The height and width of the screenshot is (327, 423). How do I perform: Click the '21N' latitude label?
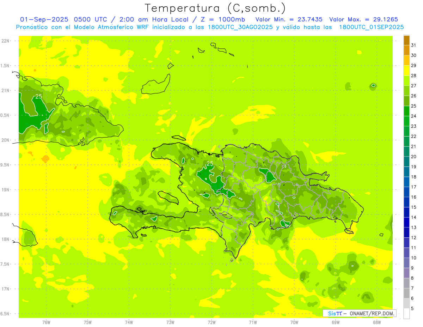point(5,91)
